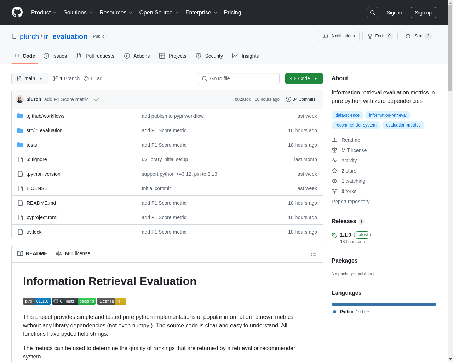Viewport: 453px width, 362px height.
Task: Open the README outline list icon
Action: pyautogui.click(x=314, y=254)
